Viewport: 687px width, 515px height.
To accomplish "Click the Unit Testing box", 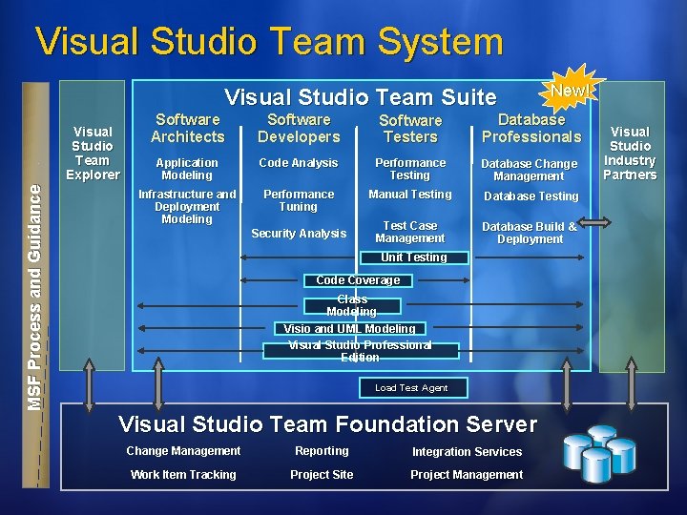I will 414,257.
